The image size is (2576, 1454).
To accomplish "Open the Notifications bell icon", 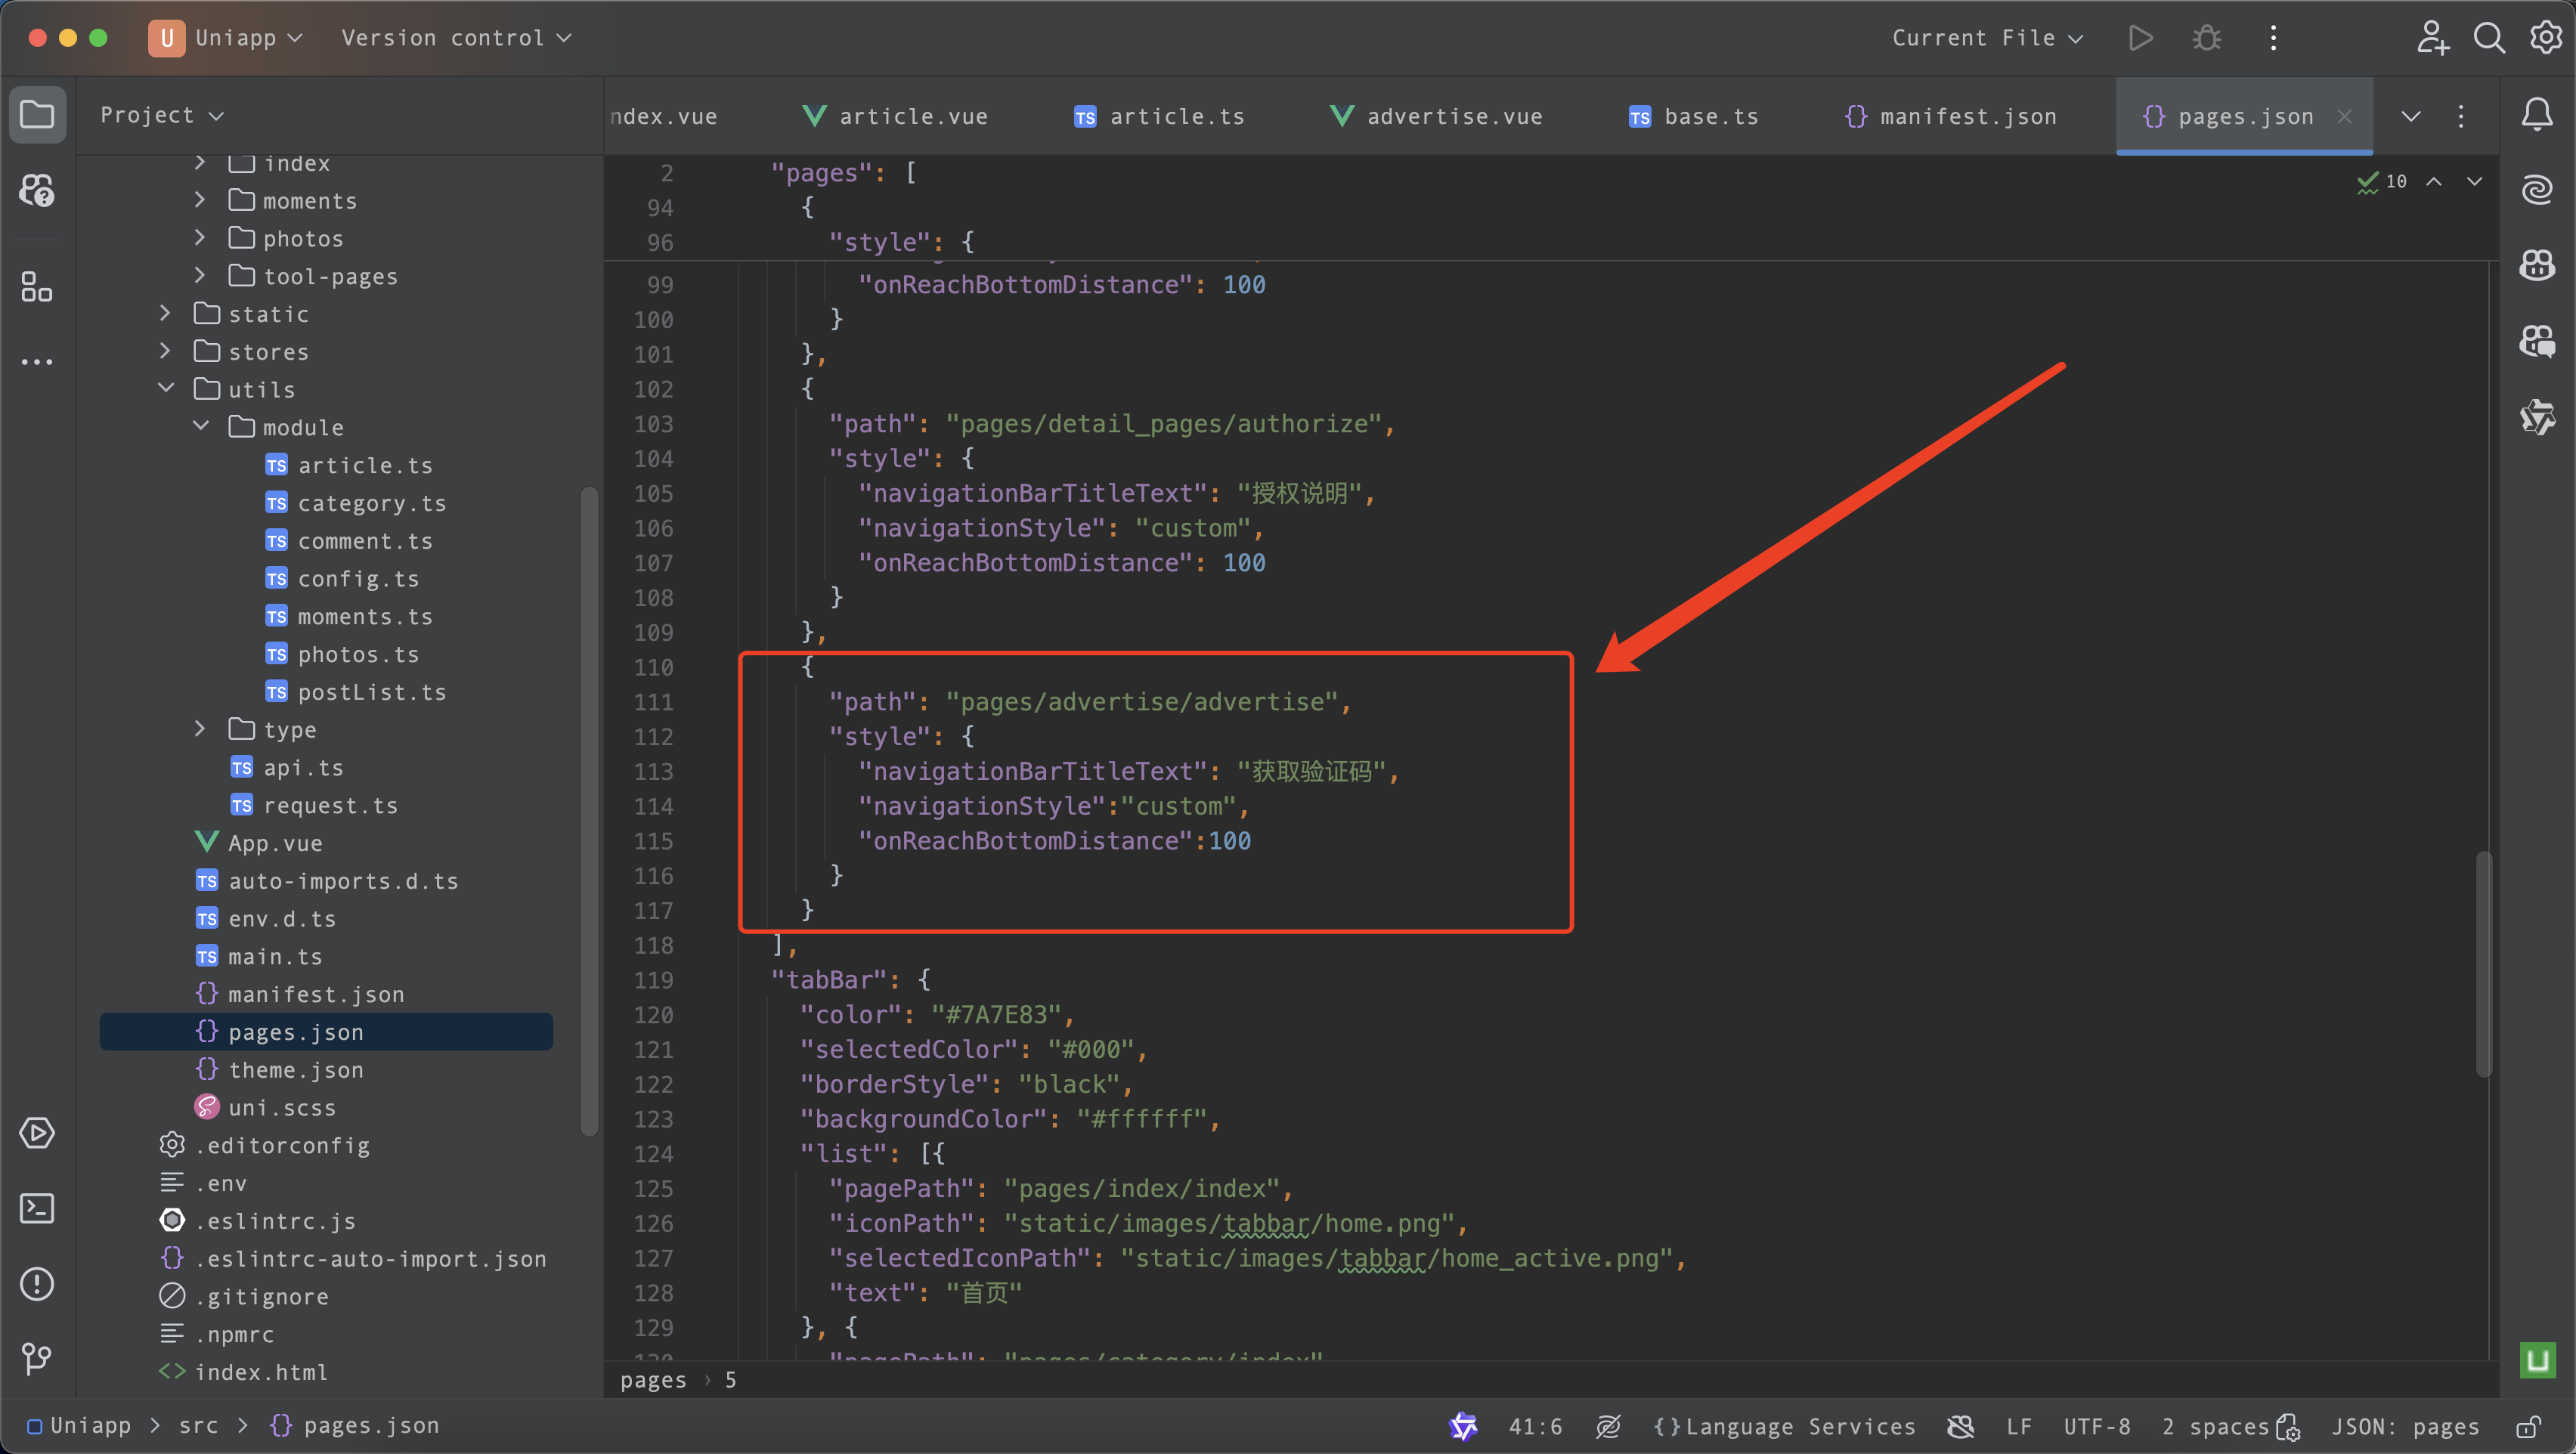I will pos(2536,115).
